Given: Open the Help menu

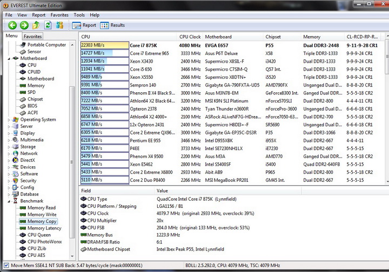Looking at the screenshot, I should (95, 15).
